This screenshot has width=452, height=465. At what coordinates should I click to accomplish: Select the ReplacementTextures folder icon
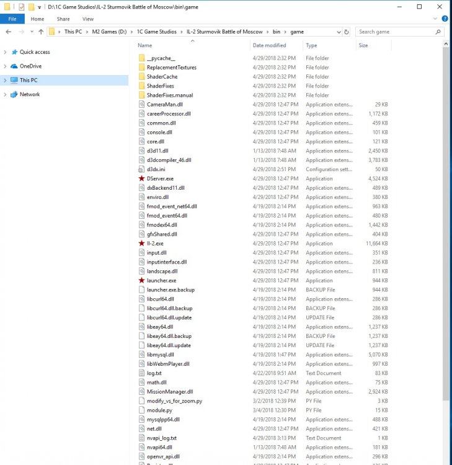pyautogui.click(x=142, y=68)
